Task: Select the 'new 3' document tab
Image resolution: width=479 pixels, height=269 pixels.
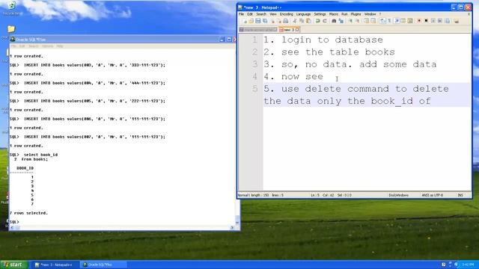Action: [289, 30]
